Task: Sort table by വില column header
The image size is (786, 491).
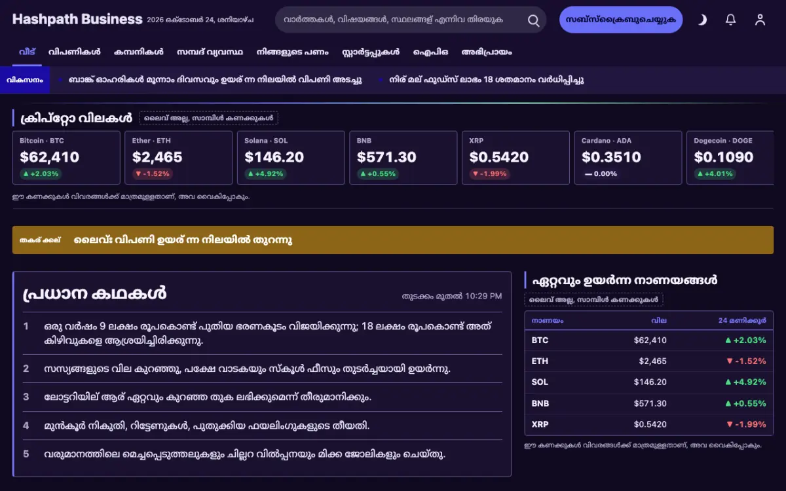Action: tap(659, 321)
